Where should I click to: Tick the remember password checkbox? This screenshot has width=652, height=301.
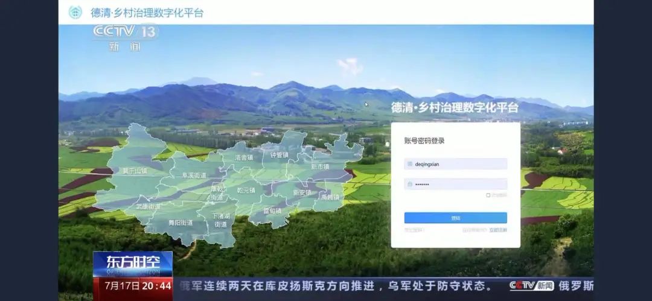pyautogui.click(x=488, y=195)
